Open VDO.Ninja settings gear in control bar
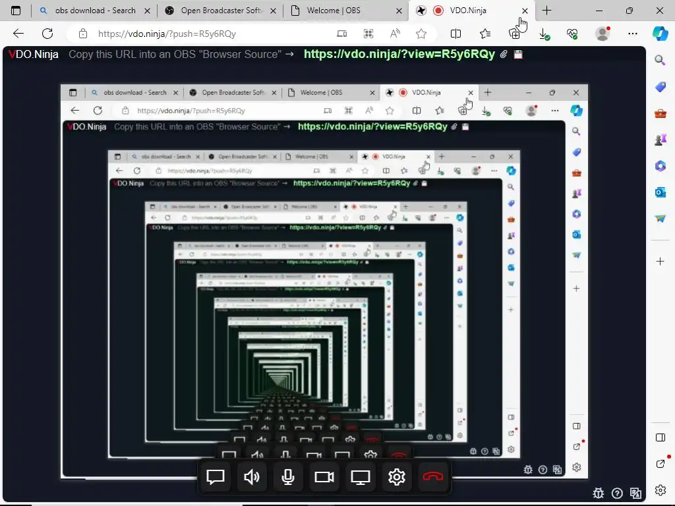The image size is (675, 506). [x=396, y=477]
